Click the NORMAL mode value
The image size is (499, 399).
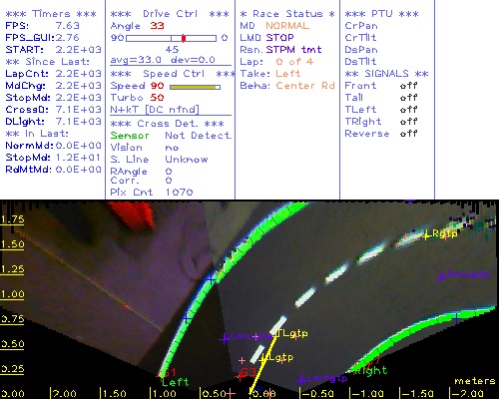point(287,26)
